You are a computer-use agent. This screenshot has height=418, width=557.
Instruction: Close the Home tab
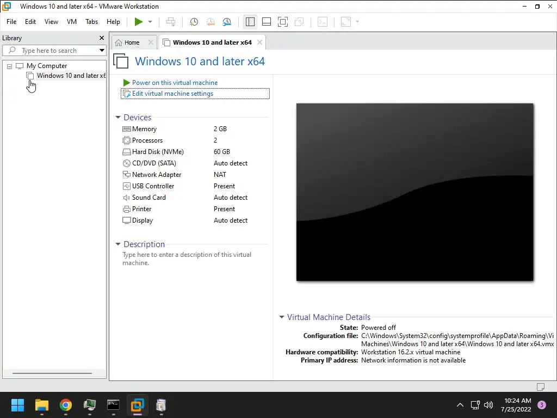pos(151,42)
